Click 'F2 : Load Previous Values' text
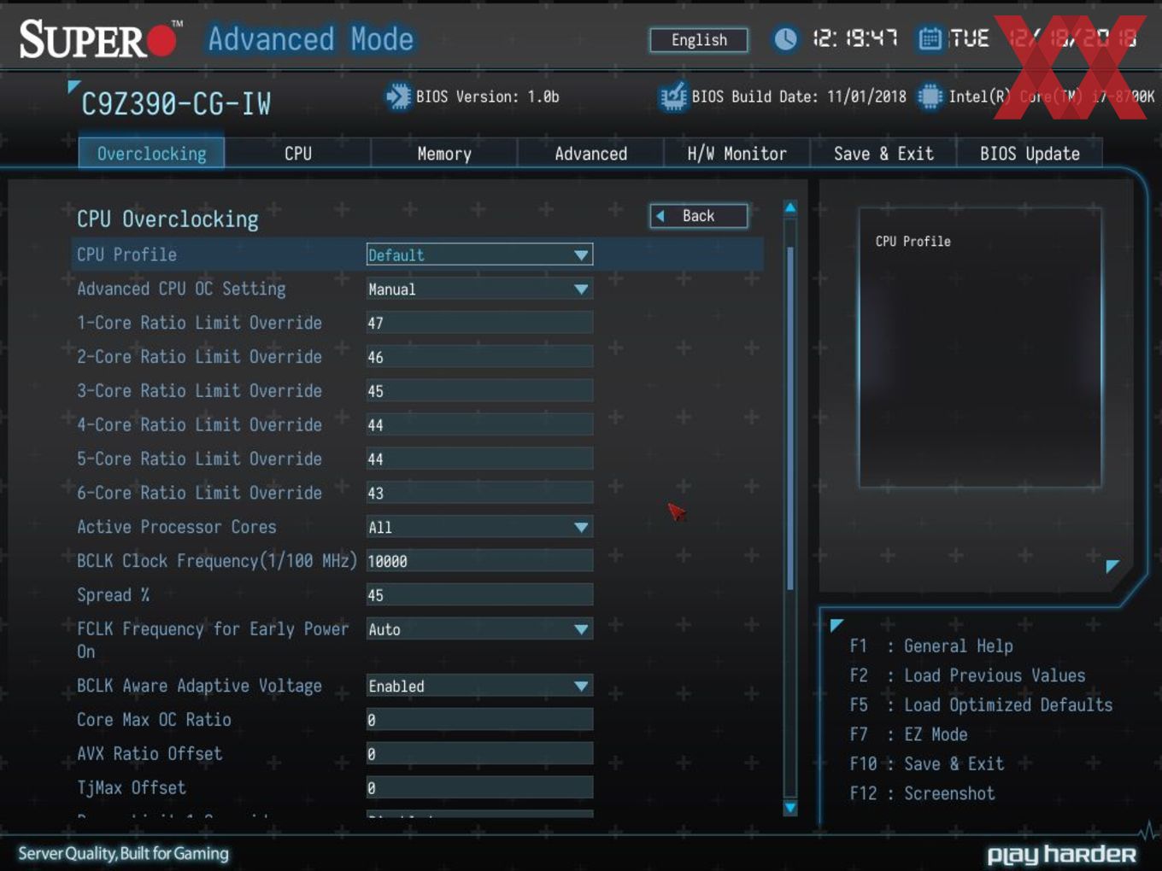The image size is (1162, 871). click(x=967, y=675)
